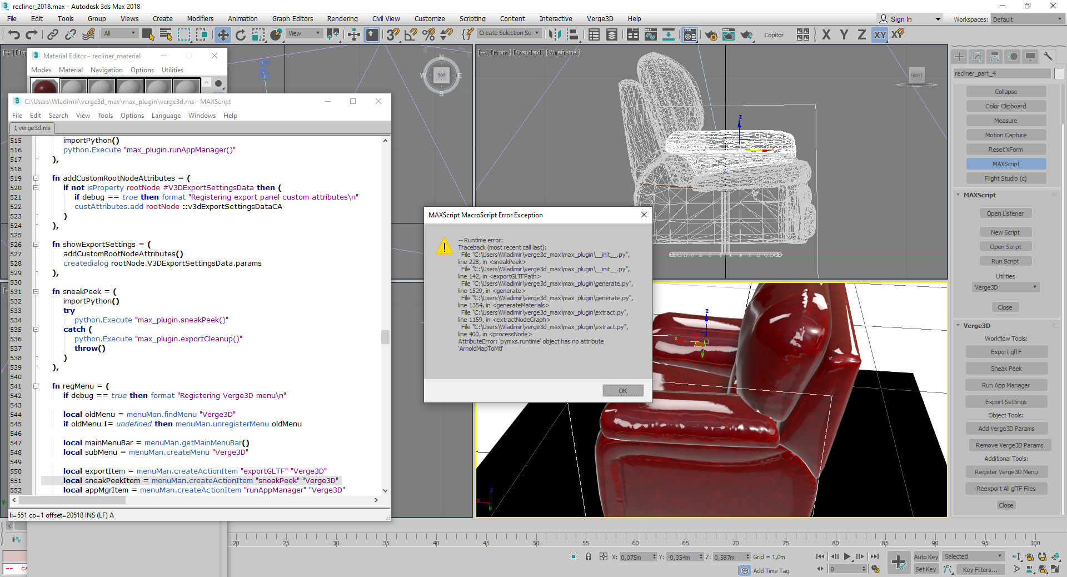Collapse the MAXScript rollout
The image size is (1067, 577).
click(x=979, y=195)
